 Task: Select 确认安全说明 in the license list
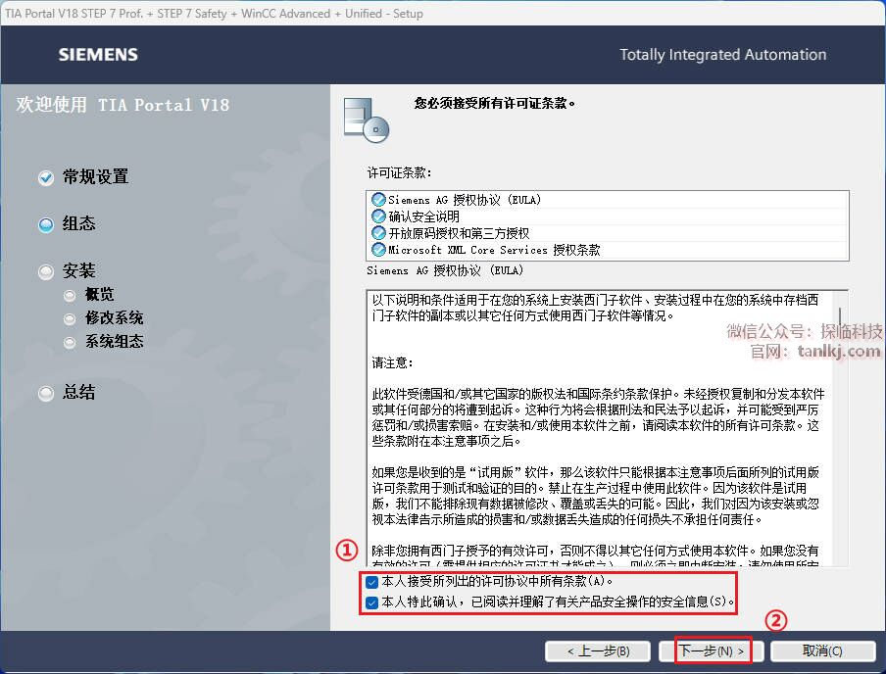pyautogui.click(x=608, y=217)
